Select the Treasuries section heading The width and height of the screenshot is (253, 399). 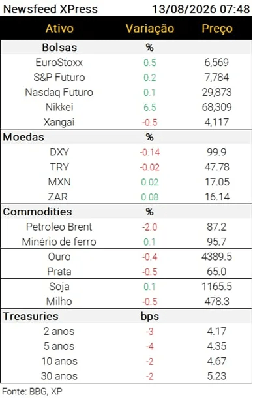[31, 316]
